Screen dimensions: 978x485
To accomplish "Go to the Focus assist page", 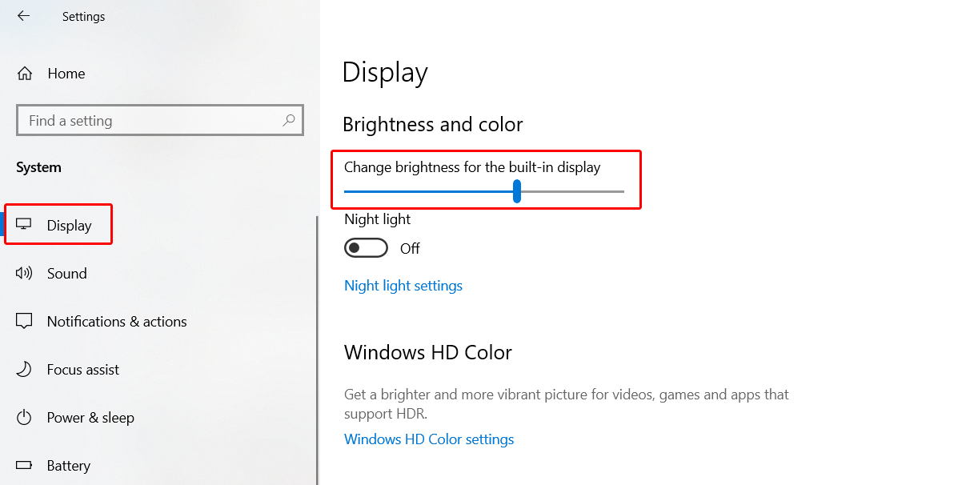I will pos(83,370).
